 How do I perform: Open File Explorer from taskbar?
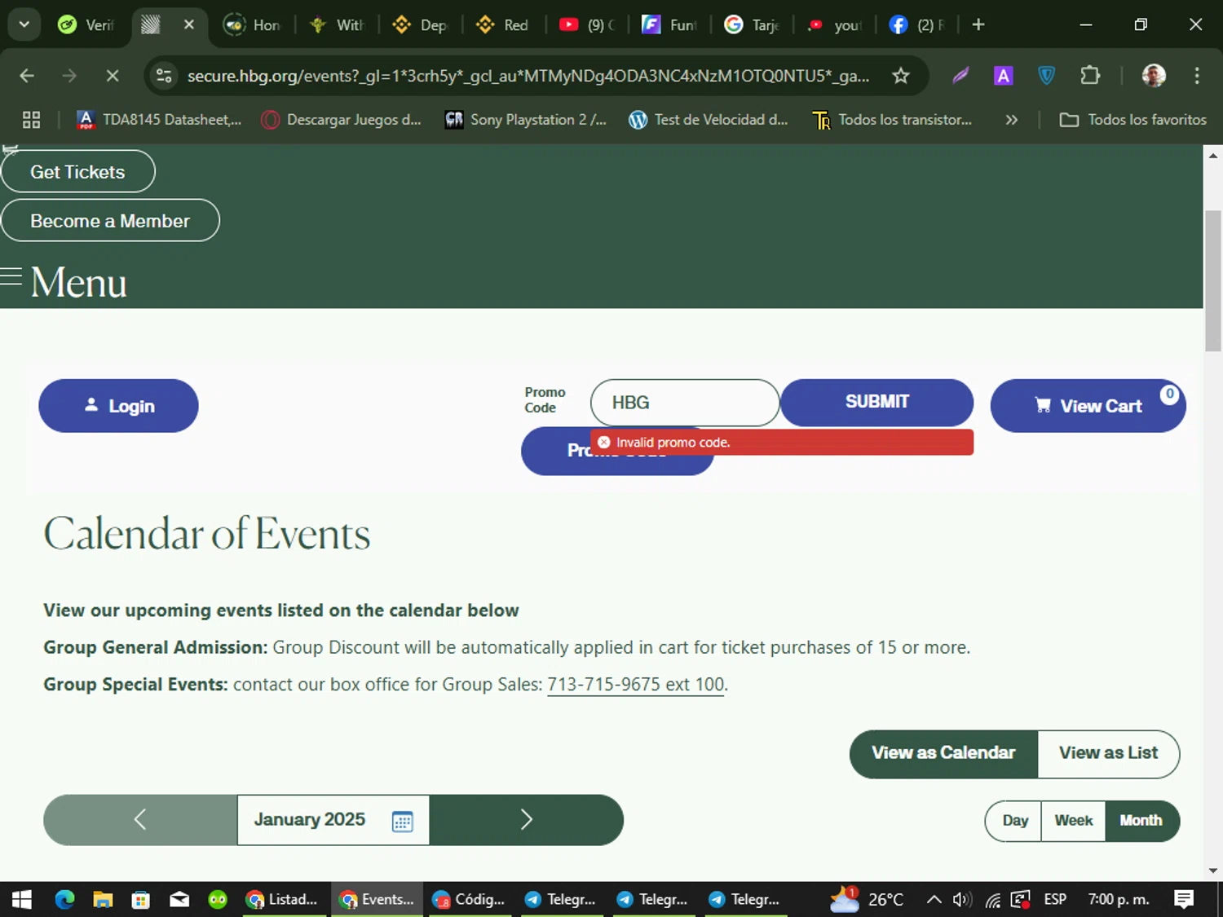tap(103, 899)
